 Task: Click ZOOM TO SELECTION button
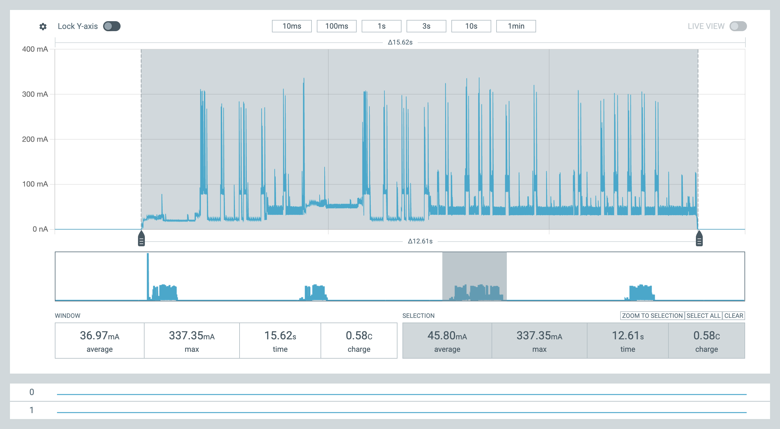(652, 316)
